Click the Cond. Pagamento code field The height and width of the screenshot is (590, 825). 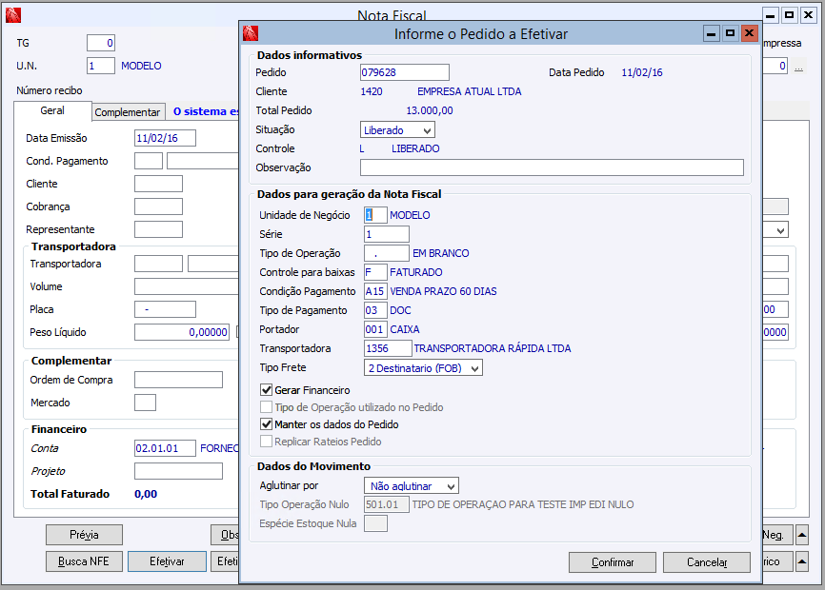pyautogui.click(x=149, y=161)
